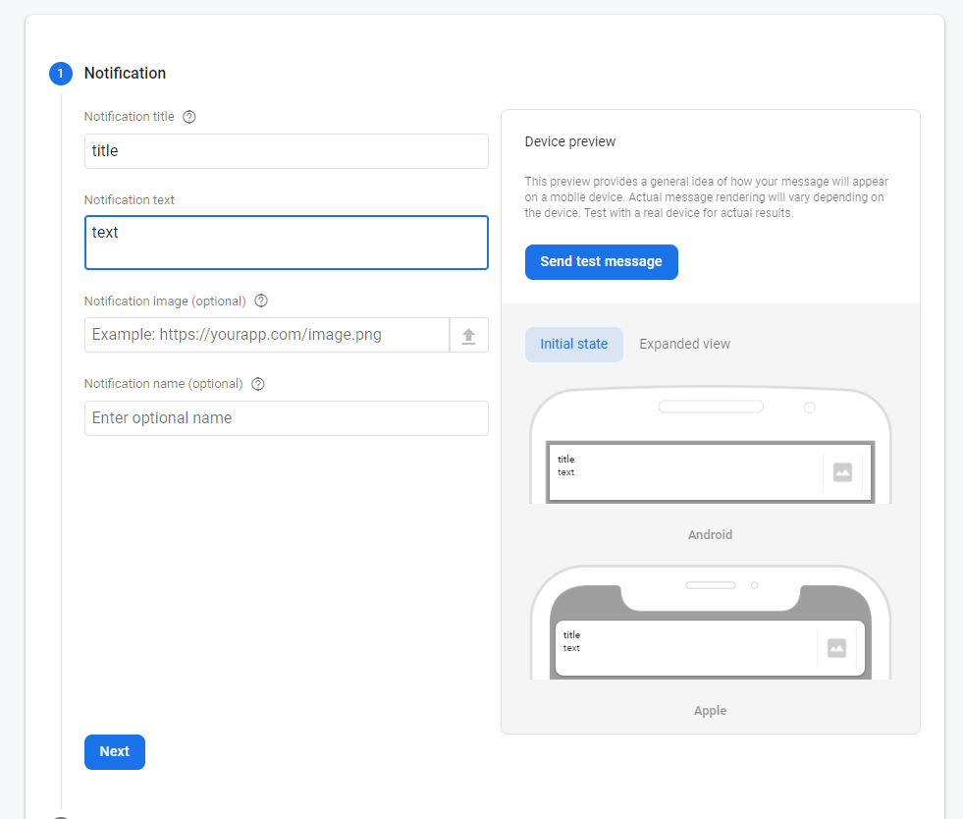Click the Next button
The image size is (963, 819).
tap(115, 752)
